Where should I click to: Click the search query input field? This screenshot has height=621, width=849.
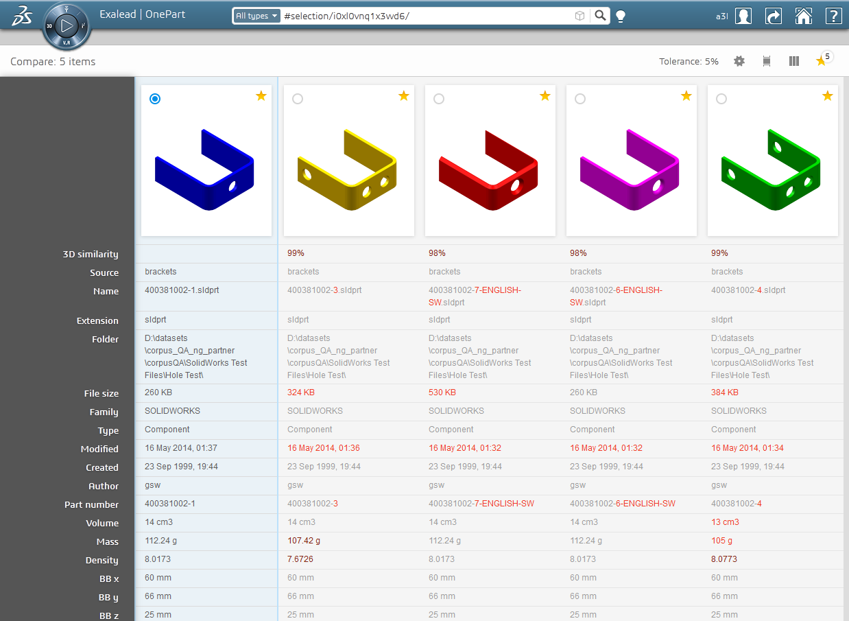point(425,16)
